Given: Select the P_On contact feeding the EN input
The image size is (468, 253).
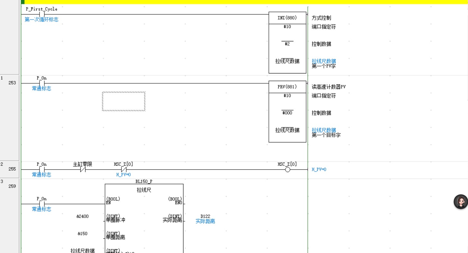Looking at the screenshot, I should 42,204.
